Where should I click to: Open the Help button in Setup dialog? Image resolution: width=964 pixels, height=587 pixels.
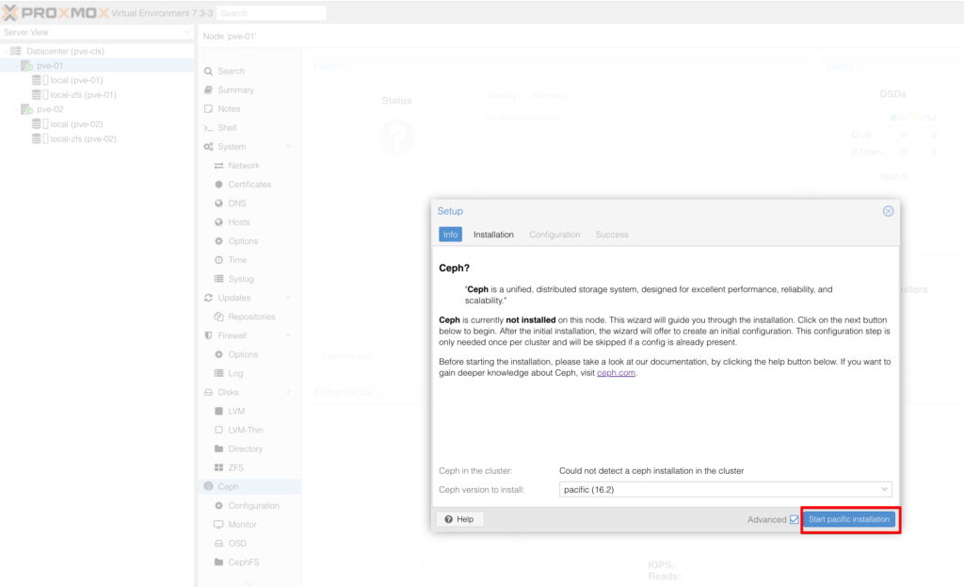click(459, 519)
